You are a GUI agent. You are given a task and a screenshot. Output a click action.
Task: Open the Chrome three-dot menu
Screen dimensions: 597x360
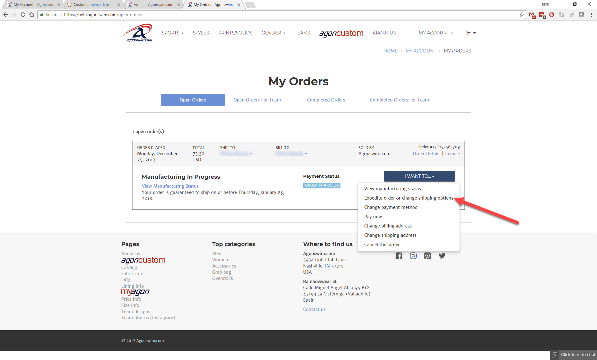[x=591, y=15]
